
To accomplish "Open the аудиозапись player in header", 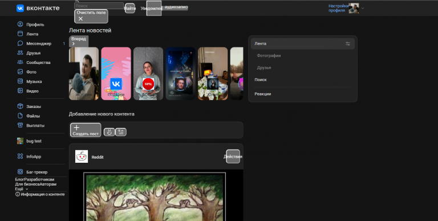I will point(176,7).
